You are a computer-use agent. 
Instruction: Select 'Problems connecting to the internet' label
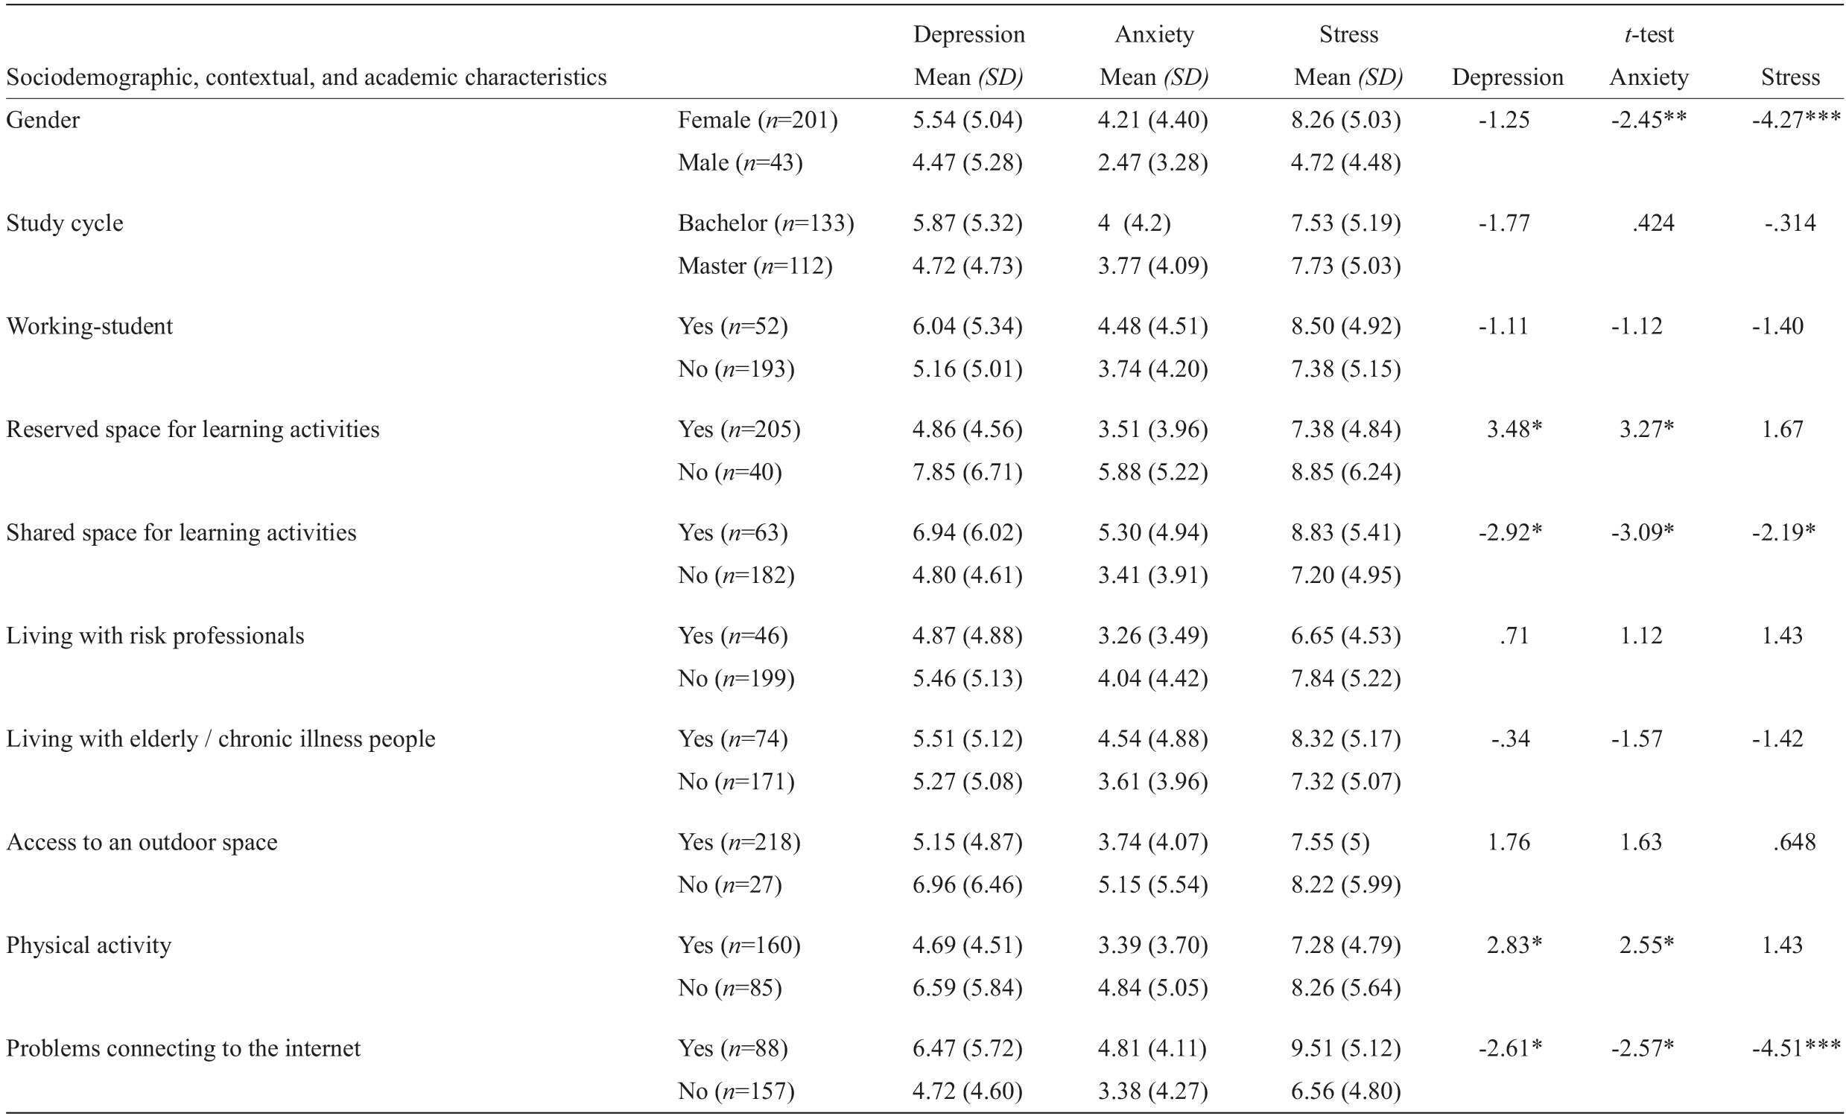tap(183, 1048)
